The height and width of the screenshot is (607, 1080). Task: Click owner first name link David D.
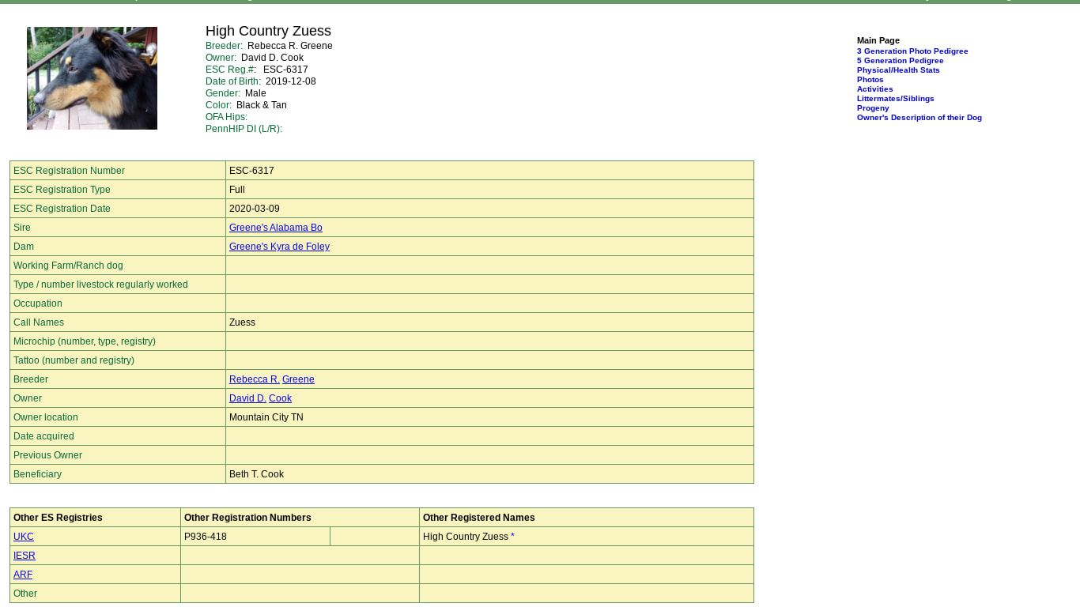pos(247,398)
